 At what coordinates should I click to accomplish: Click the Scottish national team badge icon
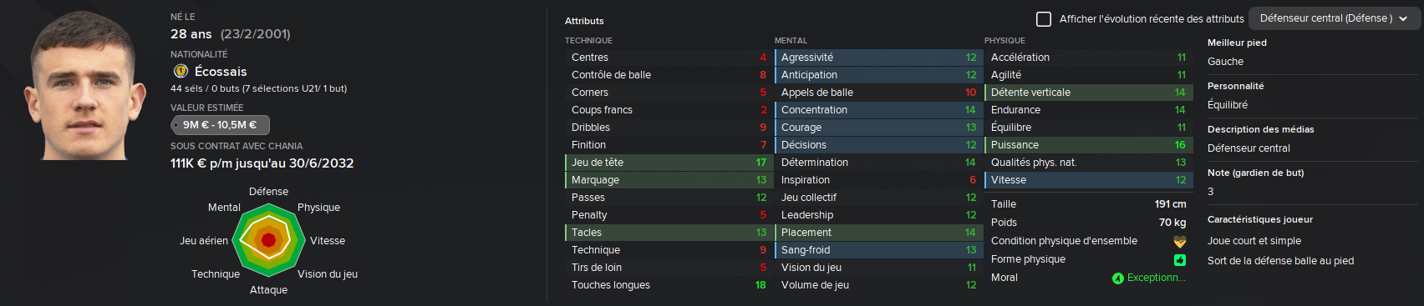(x=180, y=71)
